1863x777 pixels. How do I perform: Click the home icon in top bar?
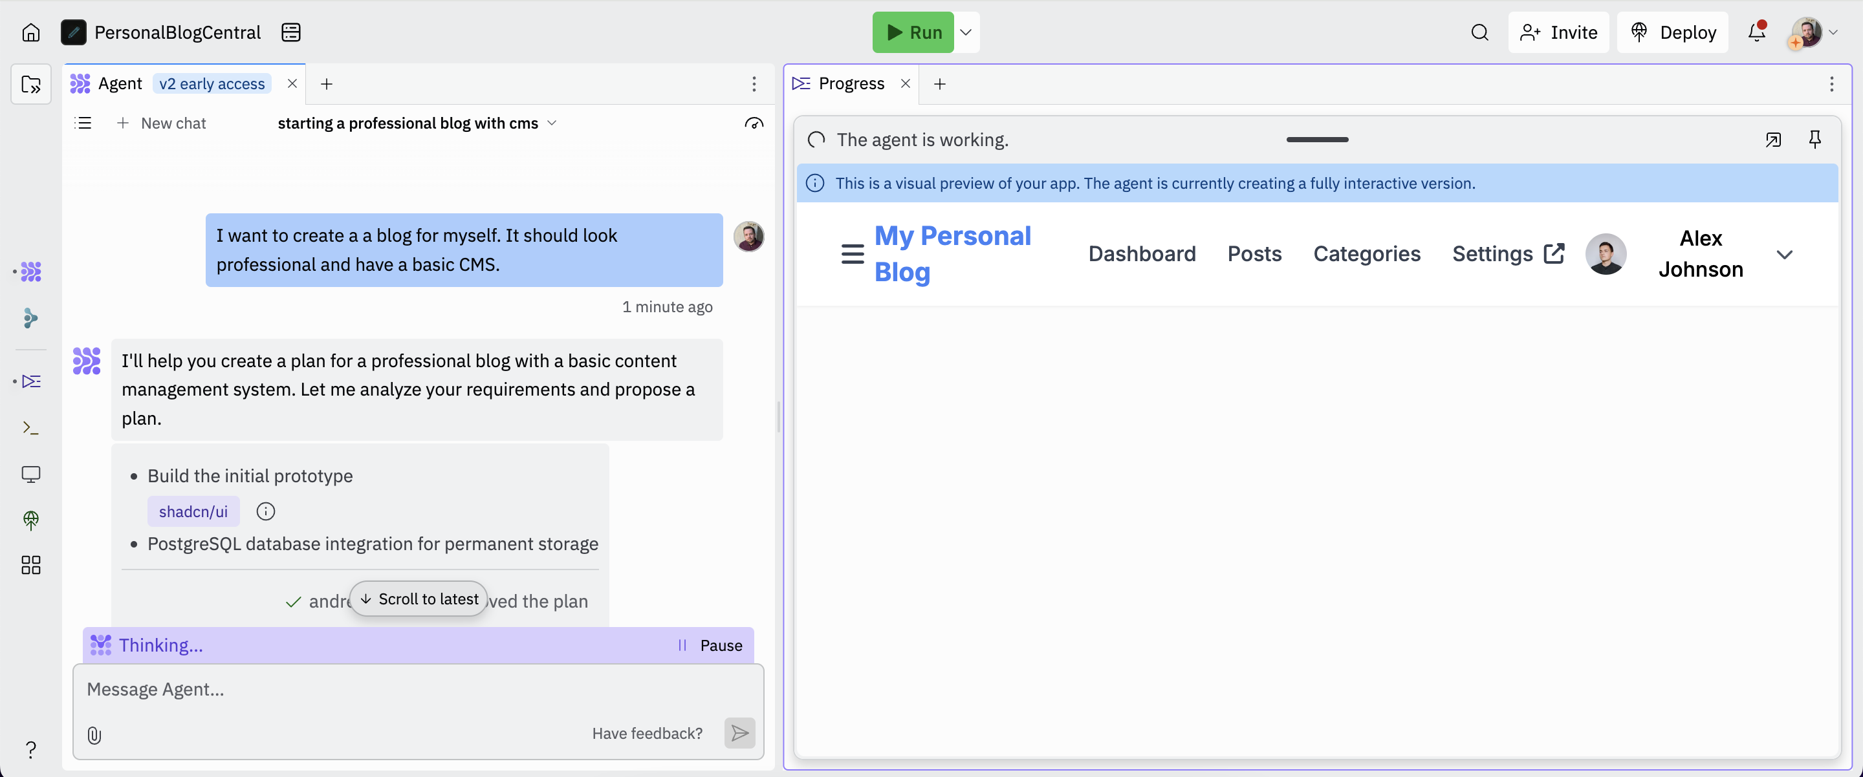[x=30, y=32]
